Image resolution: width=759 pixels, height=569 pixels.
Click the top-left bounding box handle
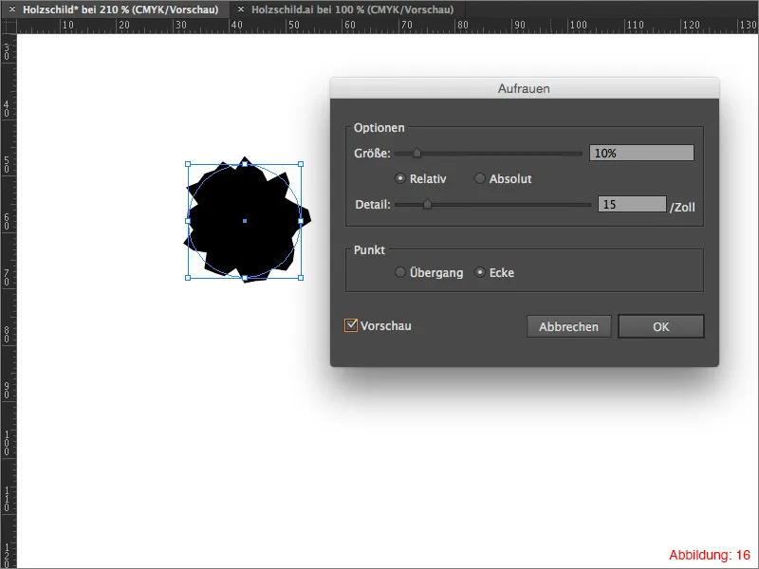point(188,164)
